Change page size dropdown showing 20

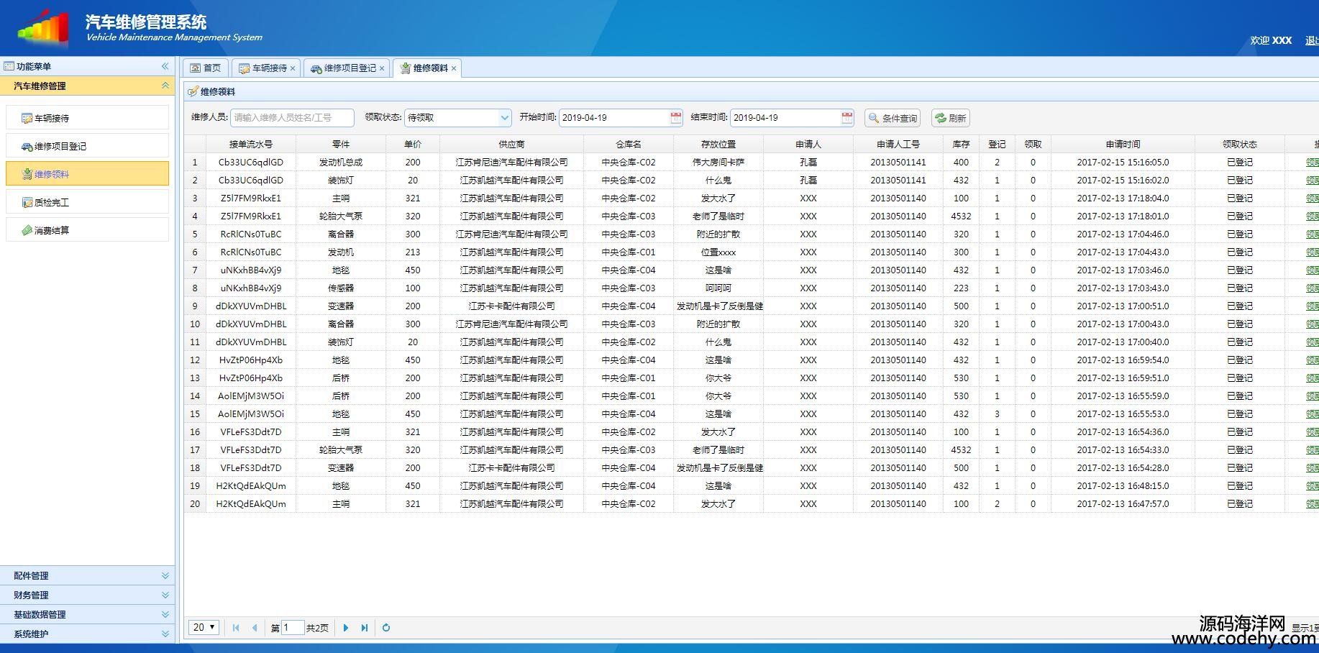tap(204, 628)
